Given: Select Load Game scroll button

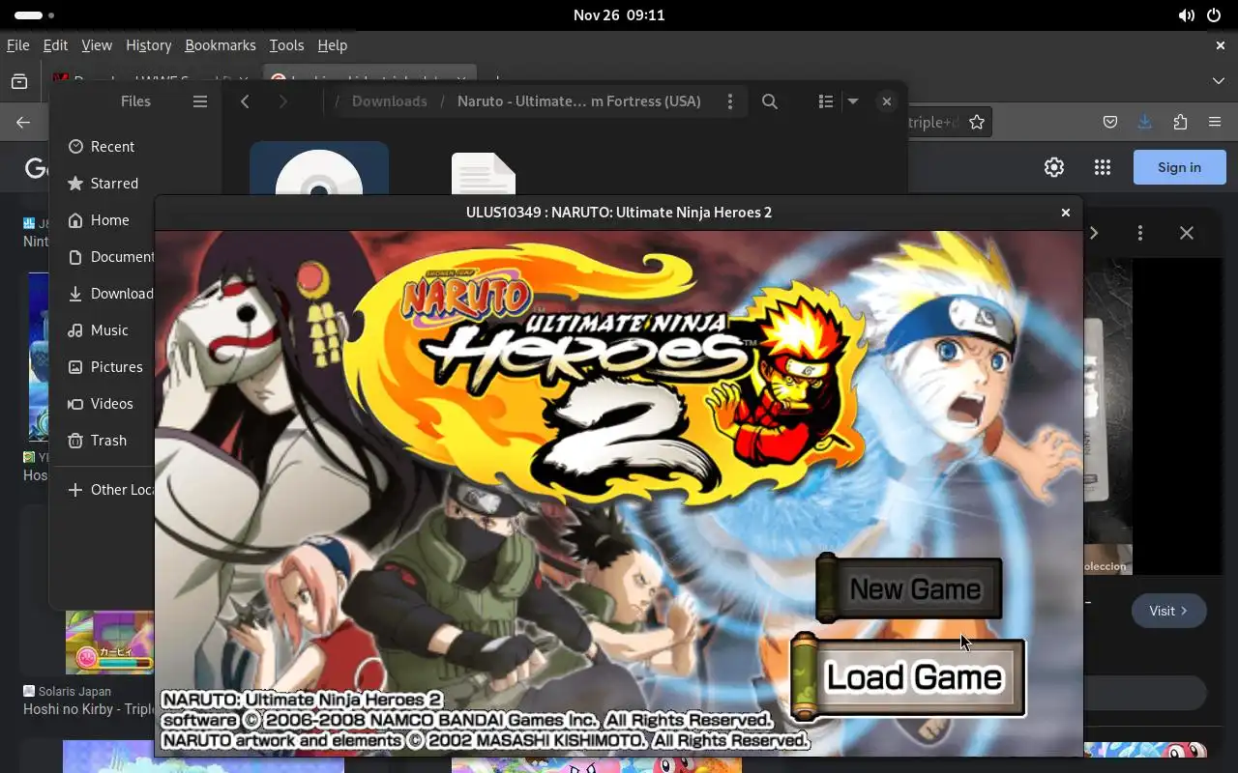Looking at the screenshot, I should [908, 677].
